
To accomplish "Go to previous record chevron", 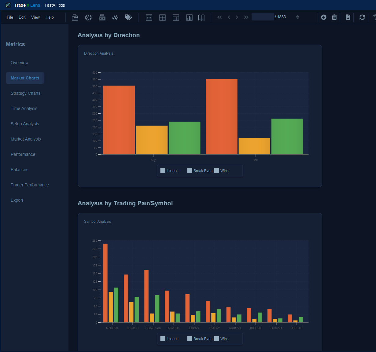I will 229,17.
